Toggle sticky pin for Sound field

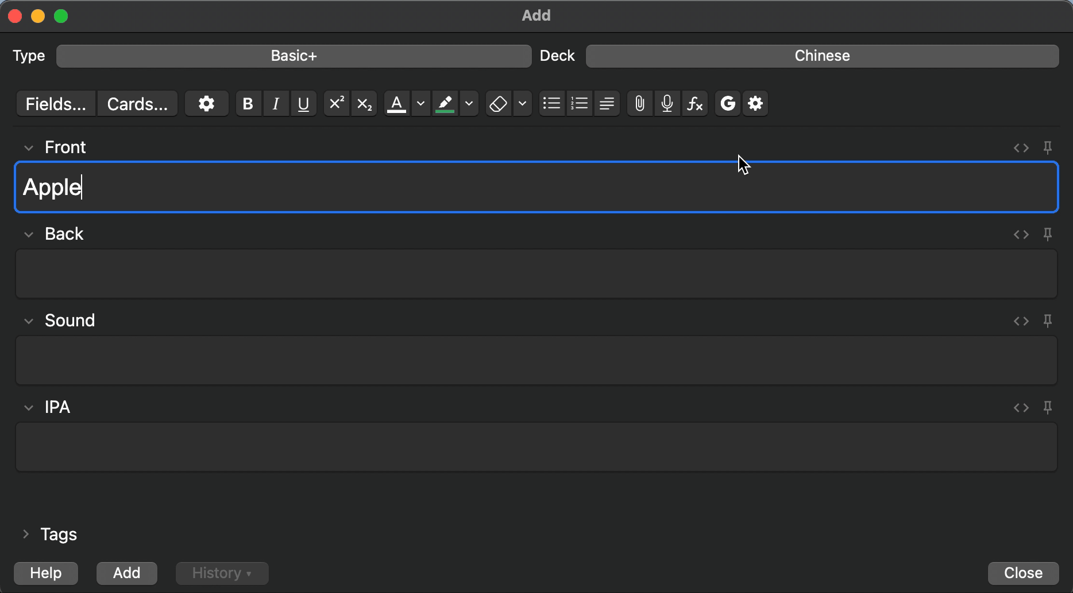[x=1048, y=321]
